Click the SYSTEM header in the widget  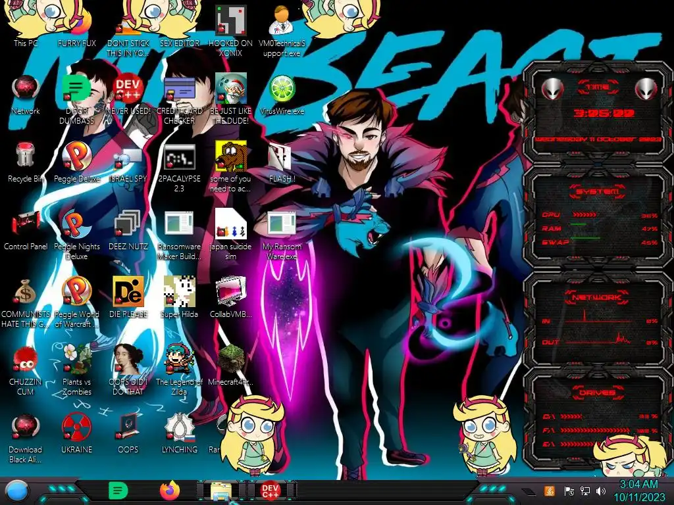(597, 191)
